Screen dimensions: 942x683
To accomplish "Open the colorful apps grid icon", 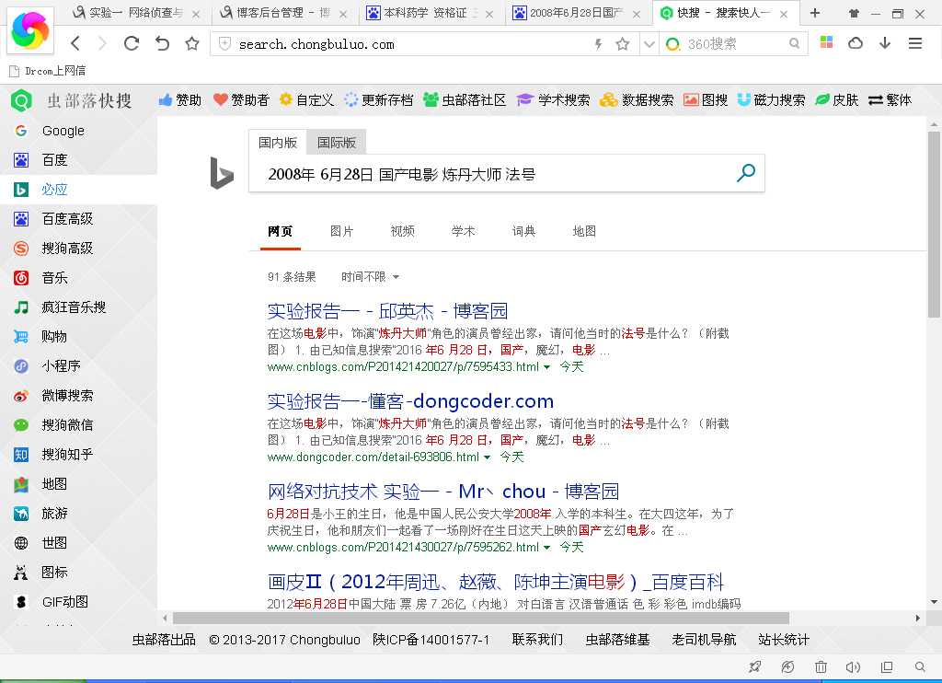I will coord(827,42).
